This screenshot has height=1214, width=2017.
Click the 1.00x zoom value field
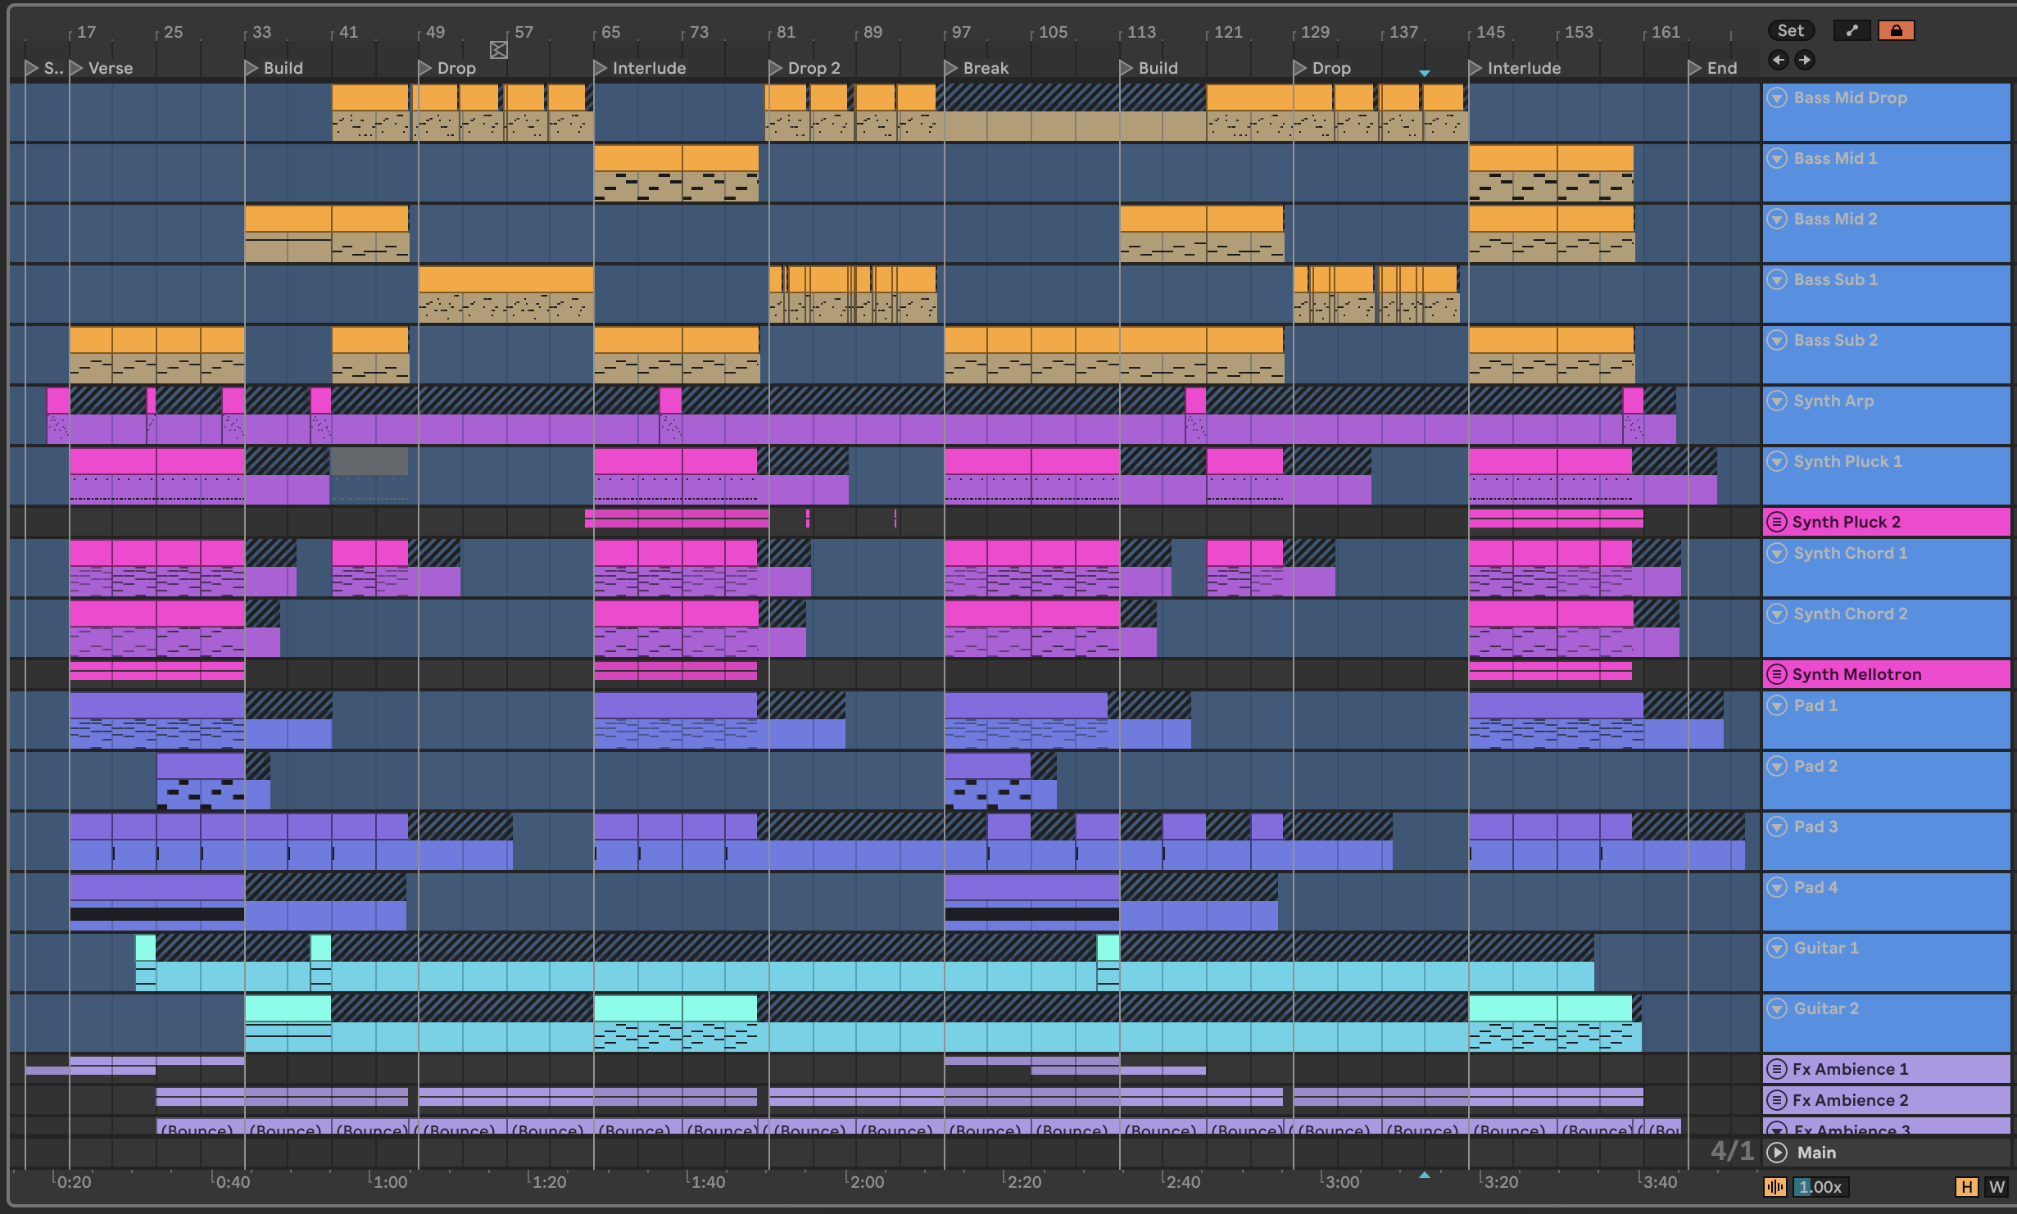1820,1187
